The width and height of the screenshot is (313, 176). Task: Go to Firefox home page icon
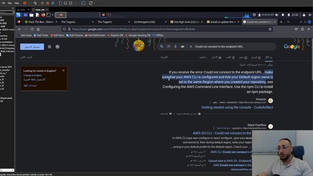click(38, 29)
